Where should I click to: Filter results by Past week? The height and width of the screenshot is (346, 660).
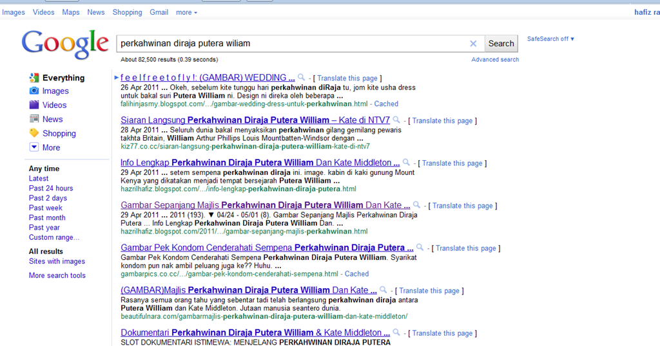46,208
